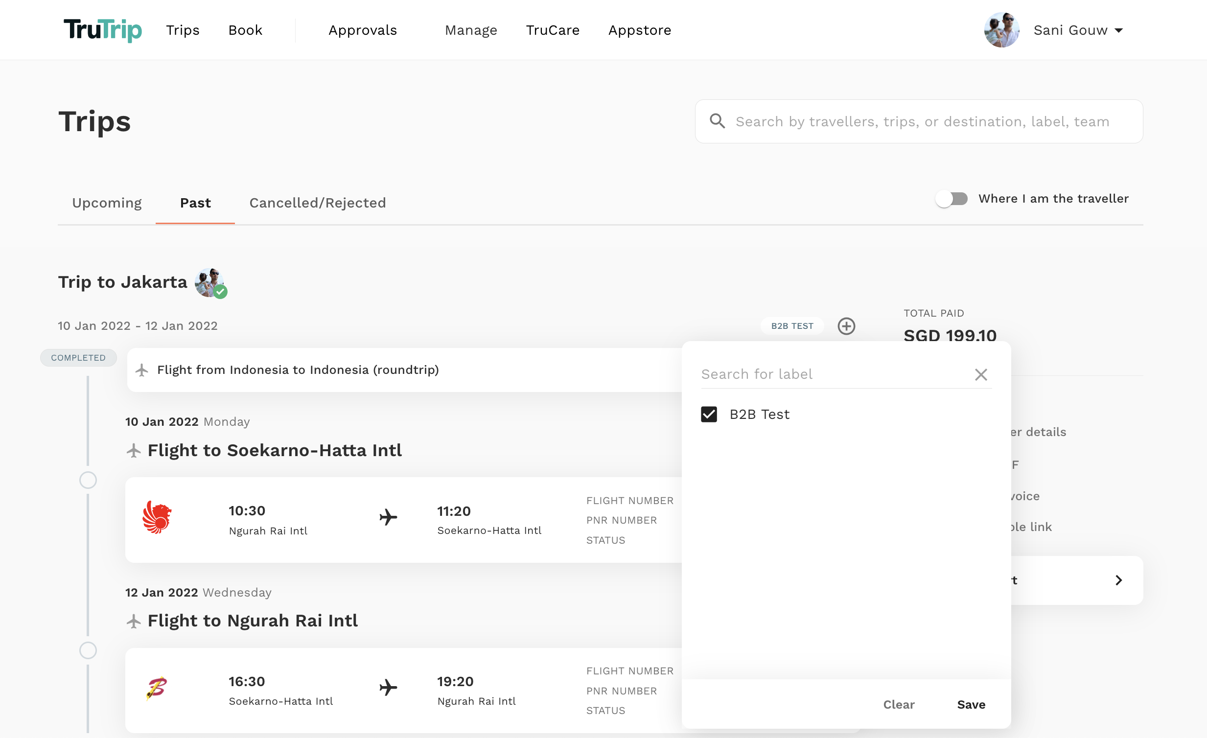Select the Past tab
The height and width of the screenshot is (738, 1207).
click(195, 203)
